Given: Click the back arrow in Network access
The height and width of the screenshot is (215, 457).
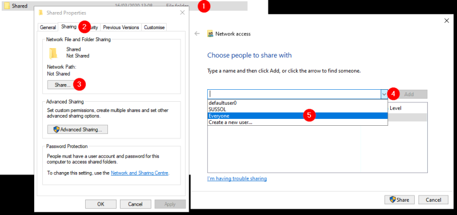Looking at the screenshot, I should 197,34.
